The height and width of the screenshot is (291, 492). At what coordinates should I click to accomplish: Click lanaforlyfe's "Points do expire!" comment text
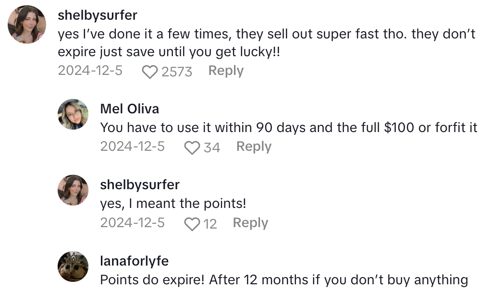283,279
